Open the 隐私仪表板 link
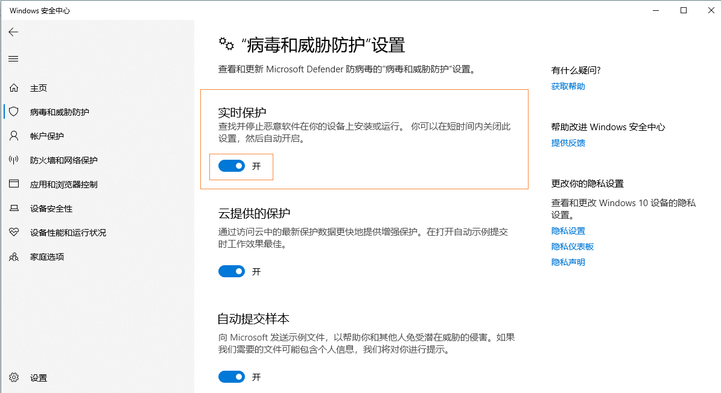Image resolution: width=721 pixels, height=393 pixels. pos(573,247)
